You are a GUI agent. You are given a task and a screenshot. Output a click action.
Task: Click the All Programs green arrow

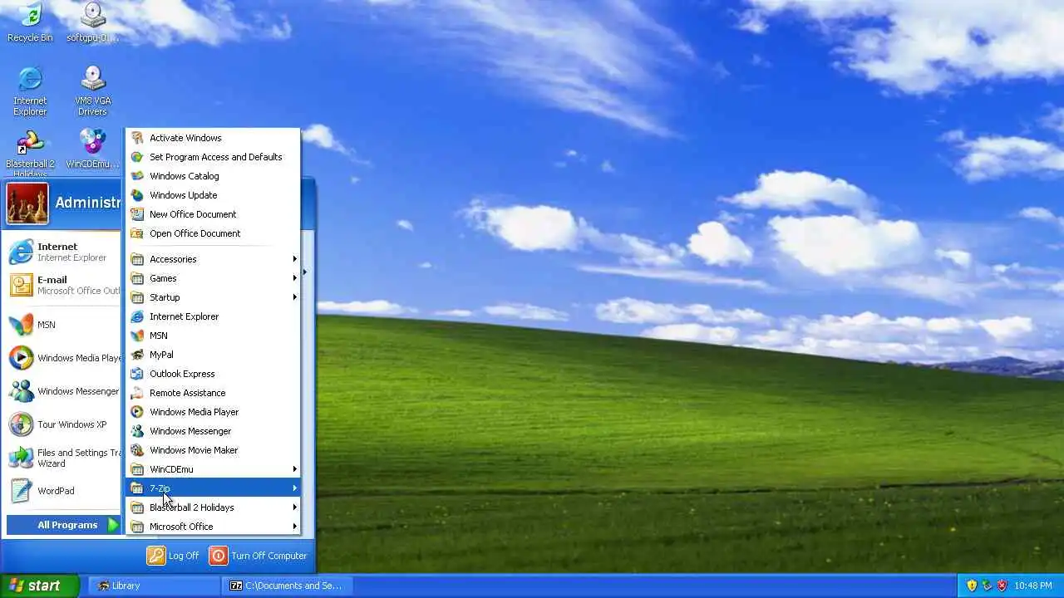(114, 525)
